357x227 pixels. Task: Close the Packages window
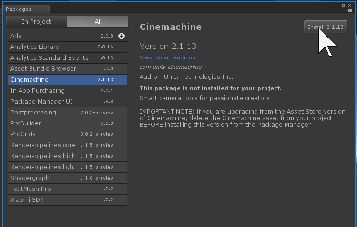click(x=350, y=5)
